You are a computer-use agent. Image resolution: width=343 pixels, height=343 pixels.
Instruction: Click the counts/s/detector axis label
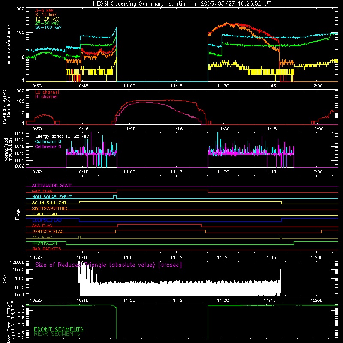click(x=9, y=45)
